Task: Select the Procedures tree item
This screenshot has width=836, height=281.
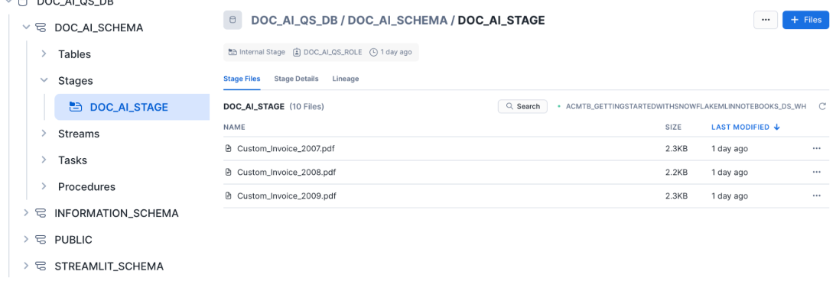Action: click(86, 187)
